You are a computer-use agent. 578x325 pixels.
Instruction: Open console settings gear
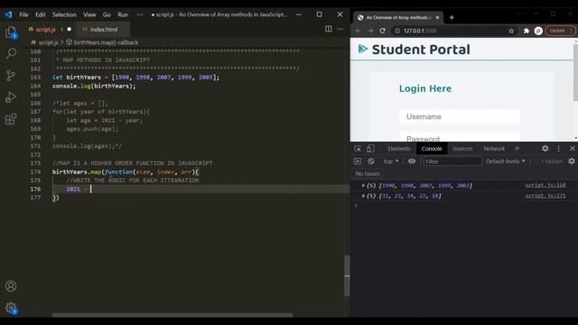tap(572, 162)
